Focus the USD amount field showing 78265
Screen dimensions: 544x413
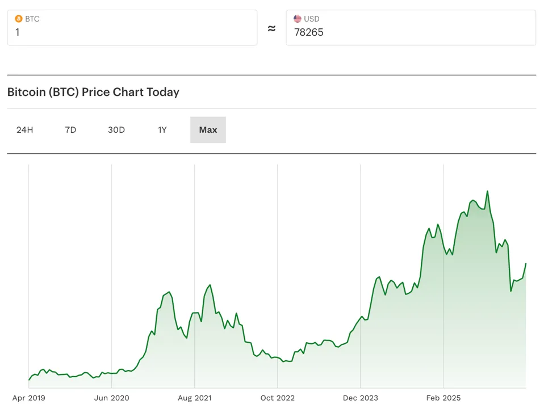tap(411, 28)
